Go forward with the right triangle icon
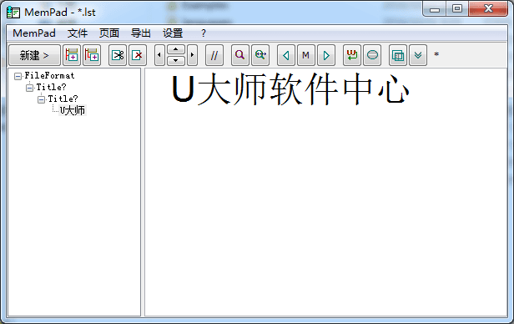The height and width of the screenshot is (324, 514). click(x=326, y=55)
